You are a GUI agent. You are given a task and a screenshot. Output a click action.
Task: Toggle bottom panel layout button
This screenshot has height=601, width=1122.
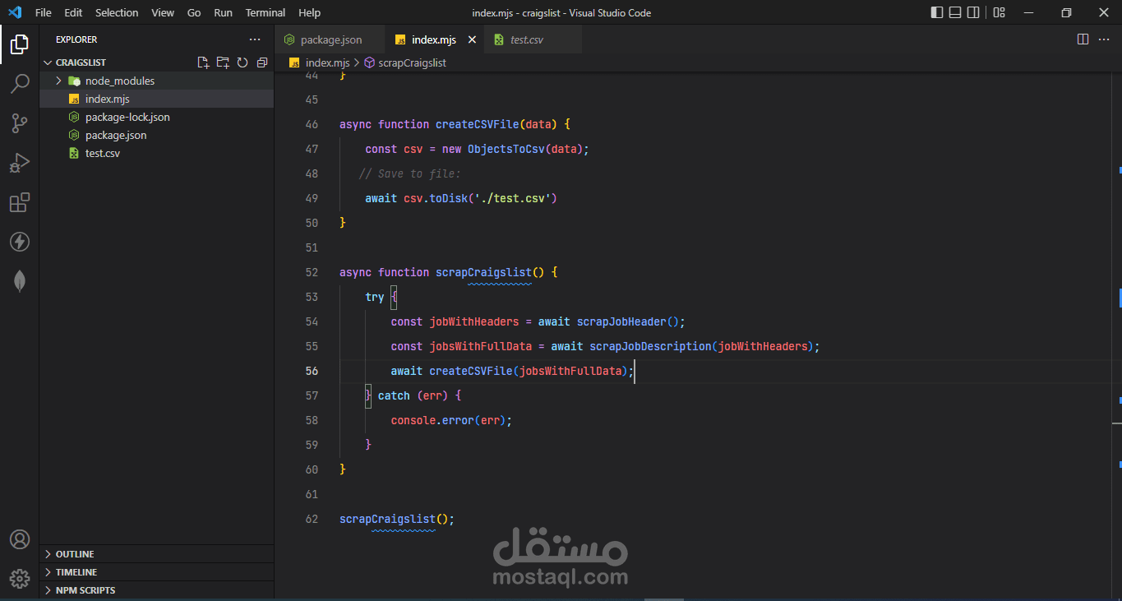(x=956, y=12)
